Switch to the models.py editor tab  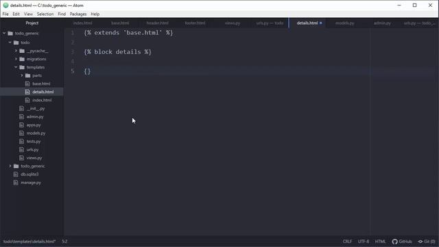tap(344, 23)
